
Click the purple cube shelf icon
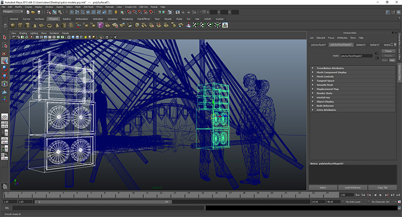tap(100, 25)
